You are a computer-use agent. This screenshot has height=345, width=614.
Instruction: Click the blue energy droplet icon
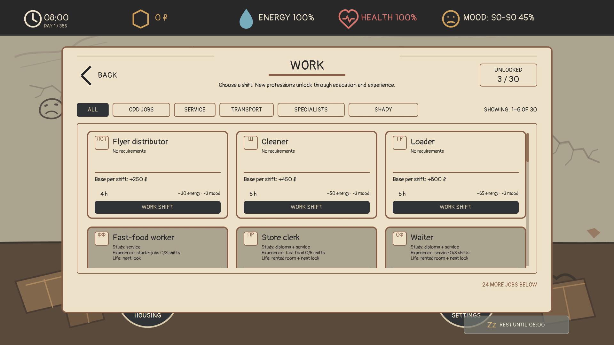point(246,19)
